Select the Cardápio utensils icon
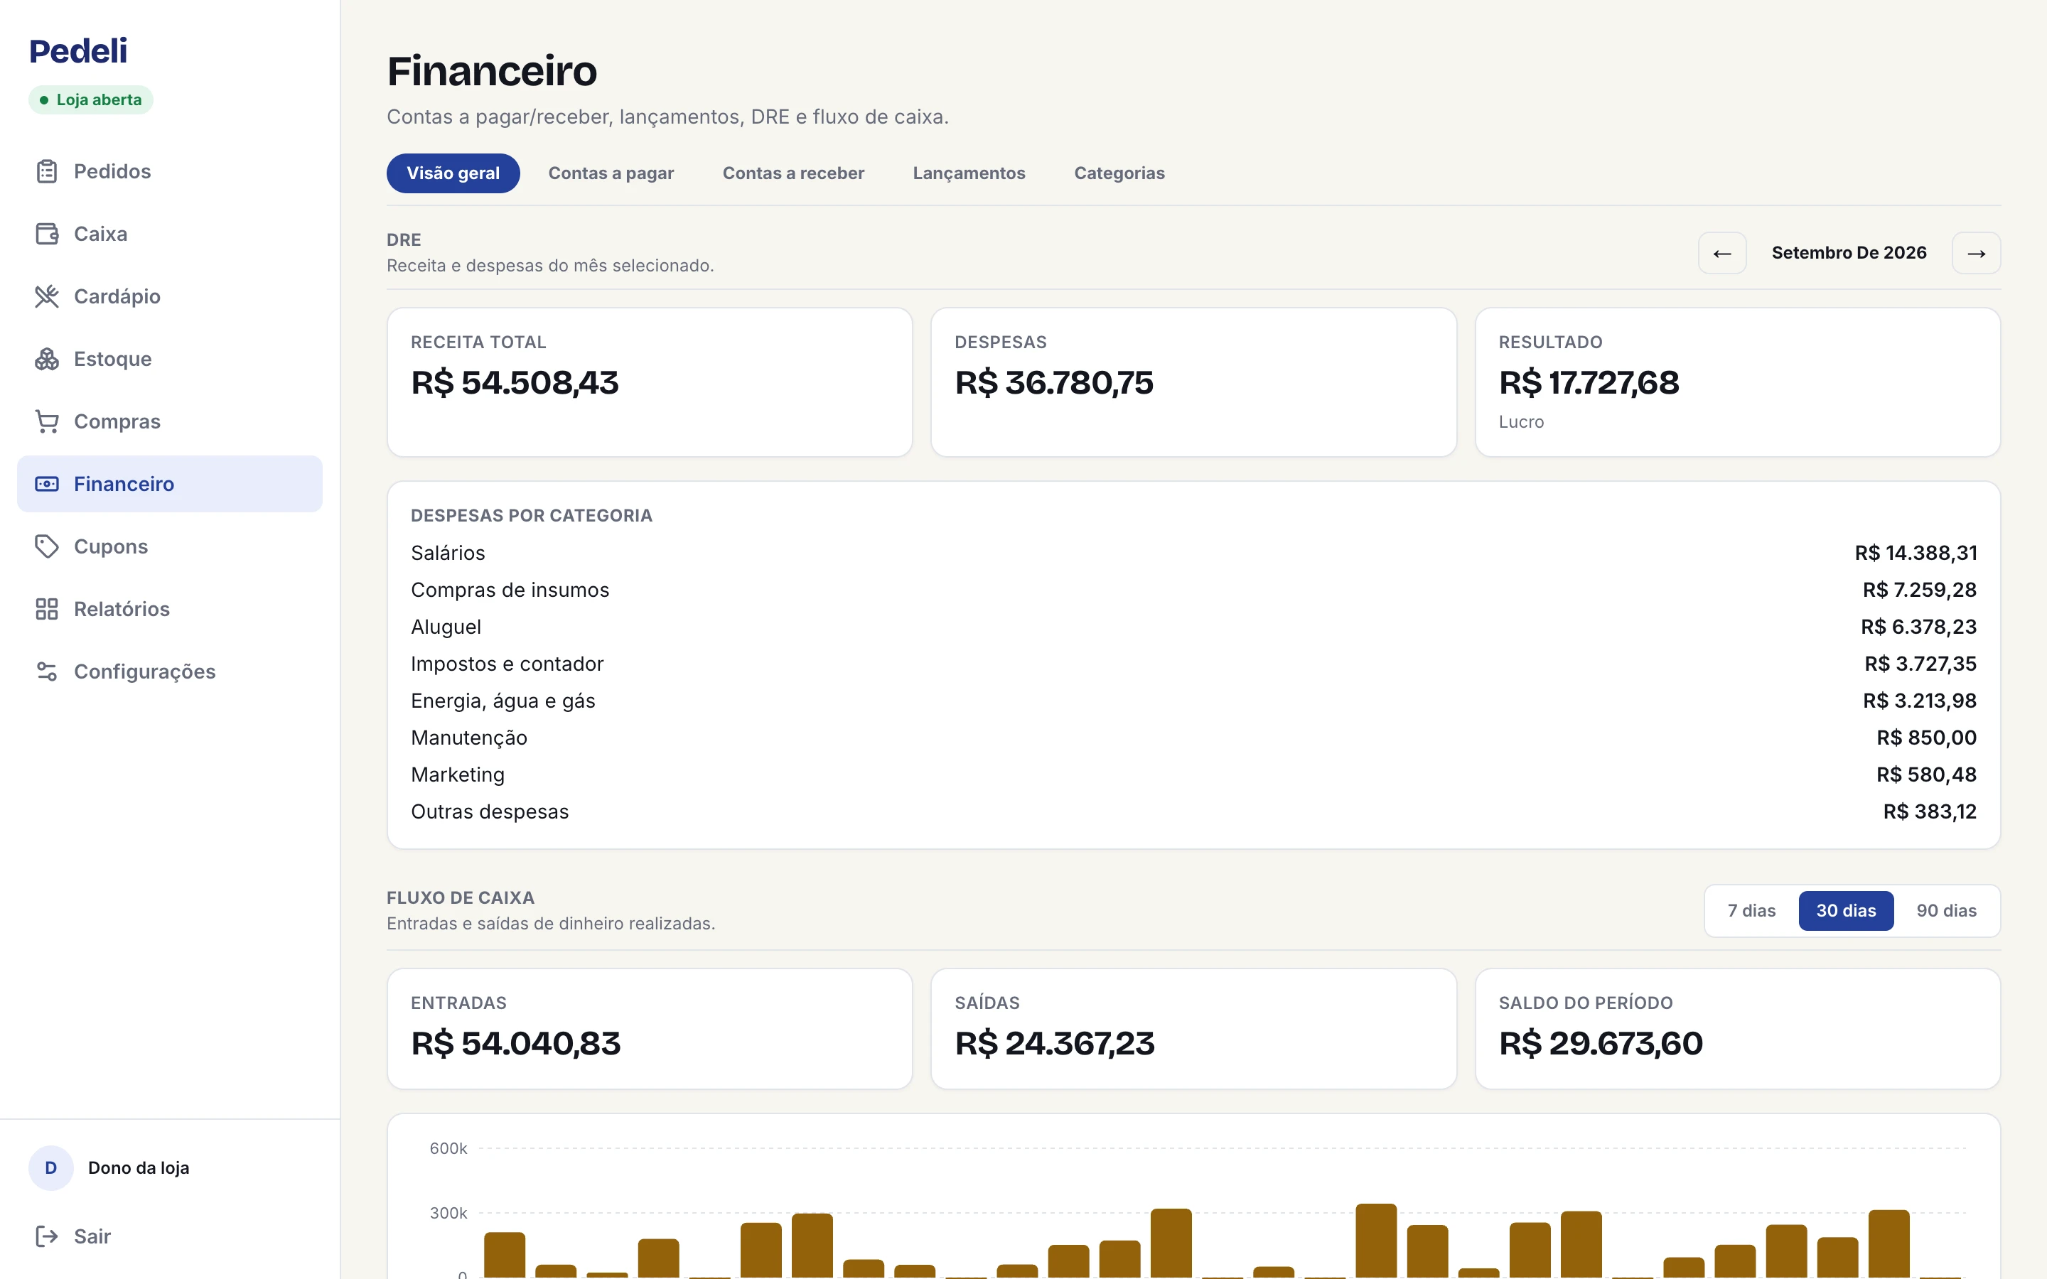The image size is (2047, 1279). click(x=46, y=297)
